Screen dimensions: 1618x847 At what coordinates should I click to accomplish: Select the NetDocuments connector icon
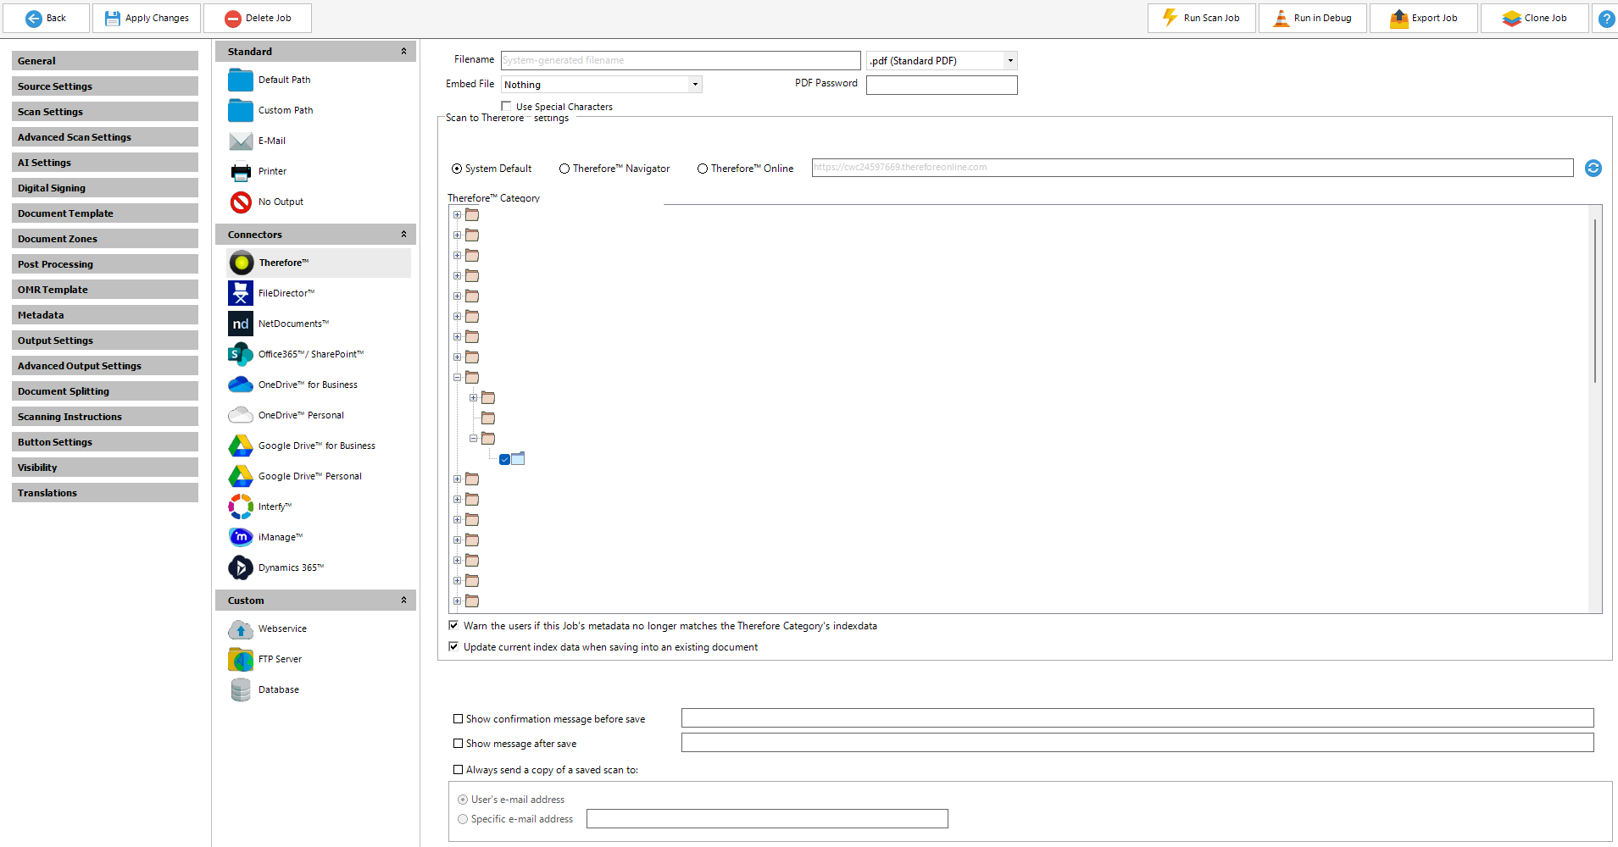(241, 324)
